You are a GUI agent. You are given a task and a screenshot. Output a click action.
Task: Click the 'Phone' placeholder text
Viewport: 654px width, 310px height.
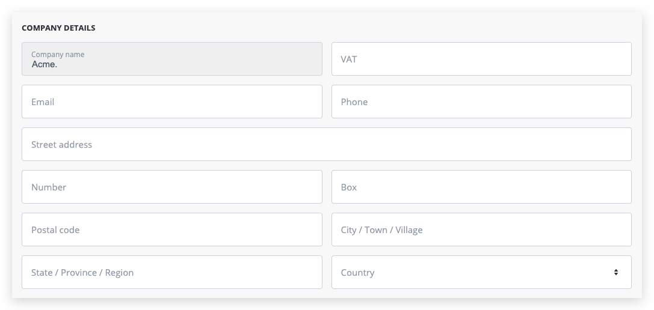point(354,102)
